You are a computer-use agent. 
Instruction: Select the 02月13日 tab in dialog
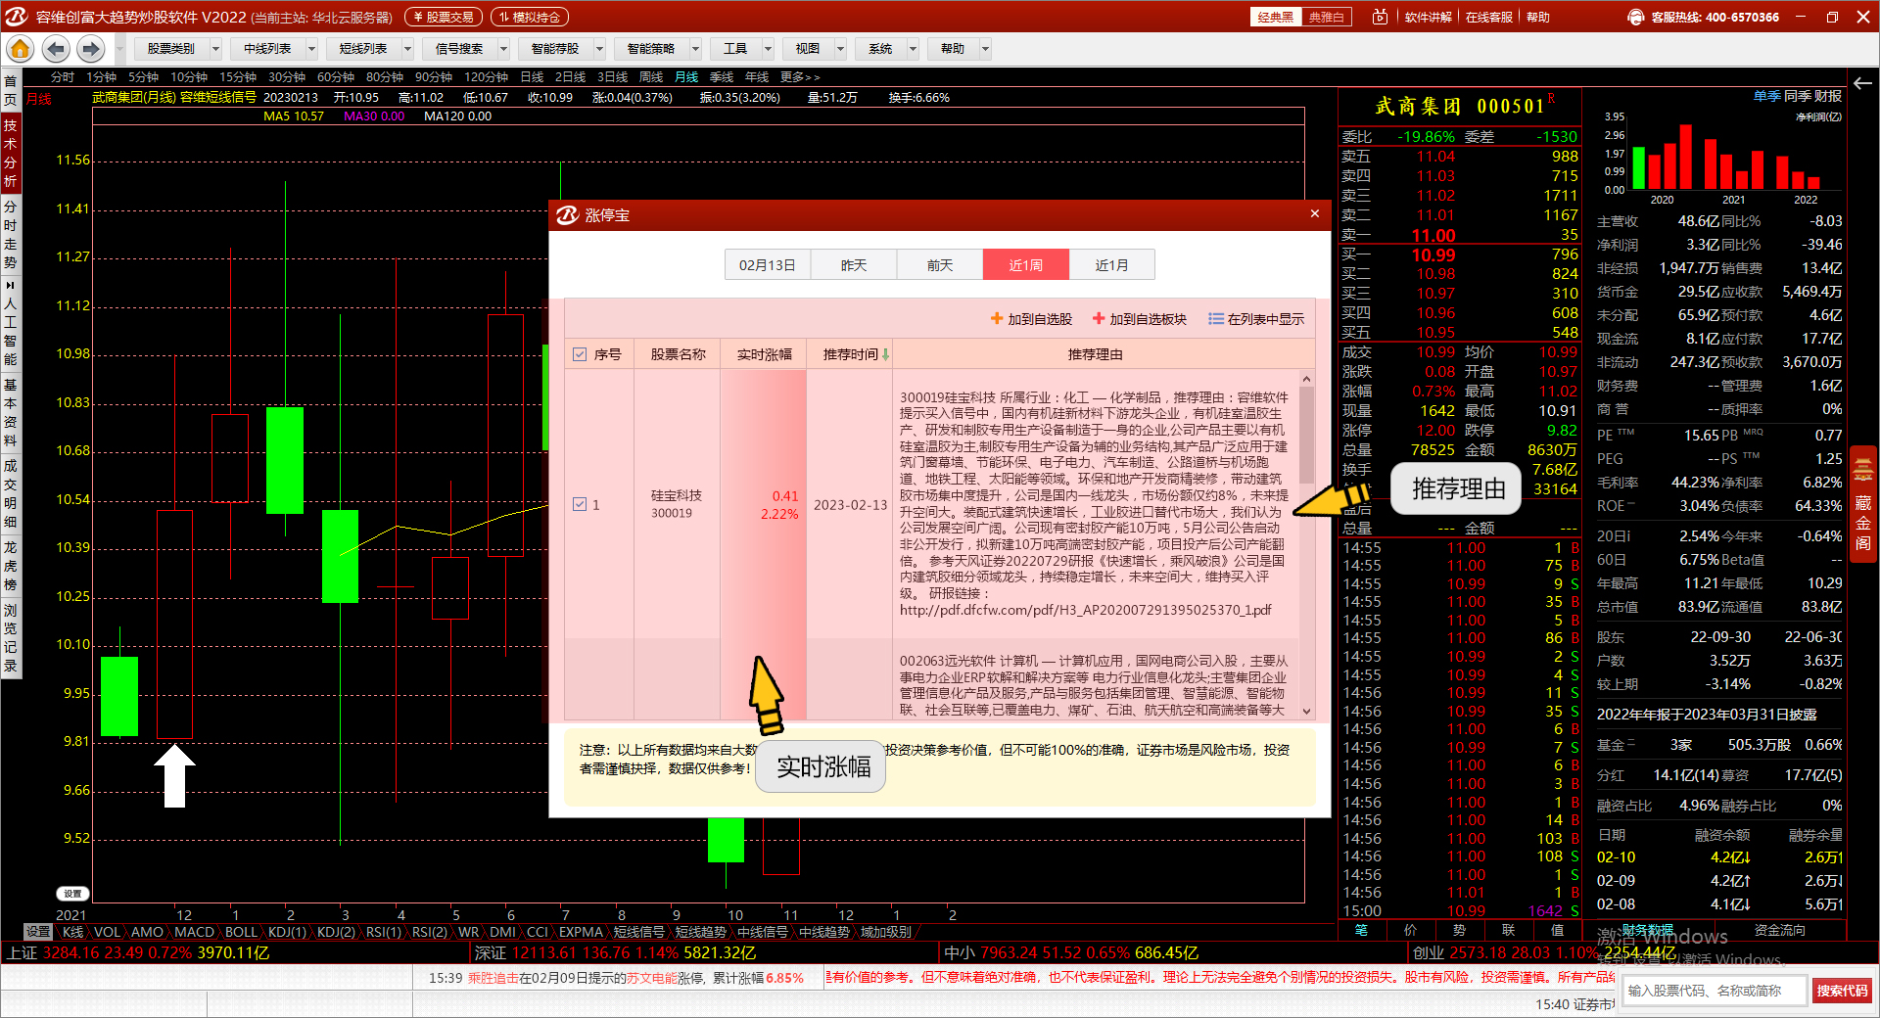pos(768,265)
